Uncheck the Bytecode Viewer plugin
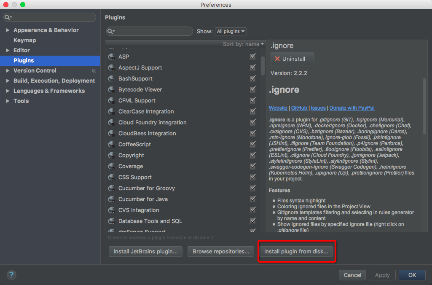The height and width of the screenshot is (285, 432). pos(252,89)
